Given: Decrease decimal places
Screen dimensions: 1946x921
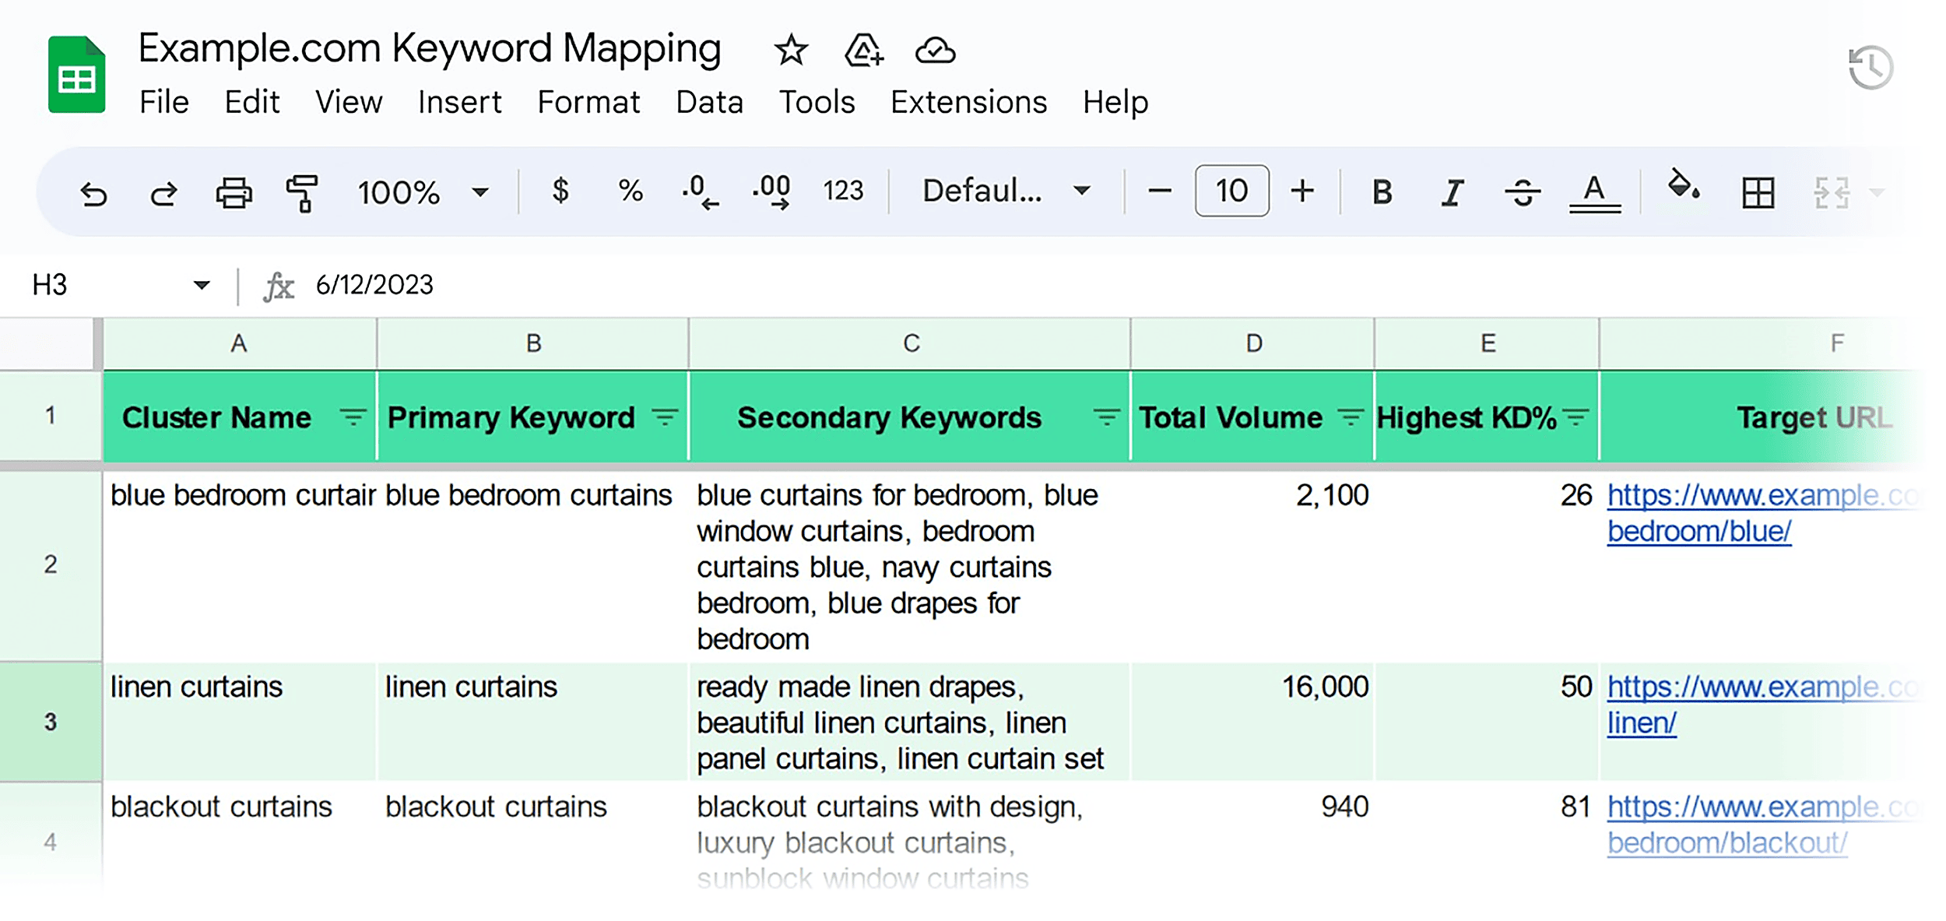Looking at the screenshot, I should click(x=697, y=191).
